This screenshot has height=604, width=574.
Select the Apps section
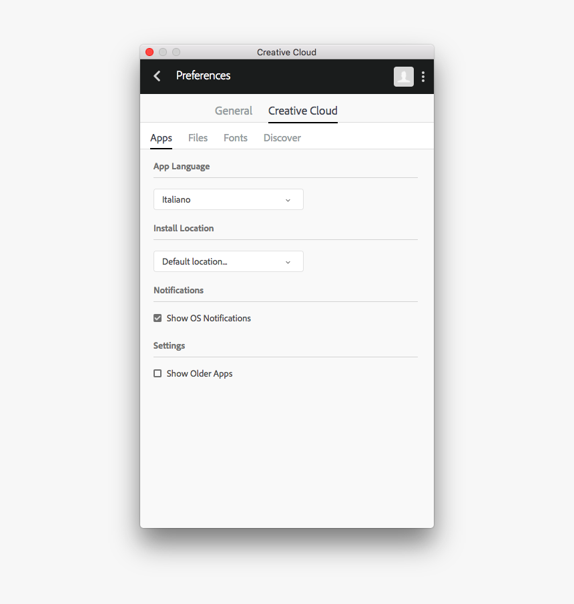click(161, 138)
